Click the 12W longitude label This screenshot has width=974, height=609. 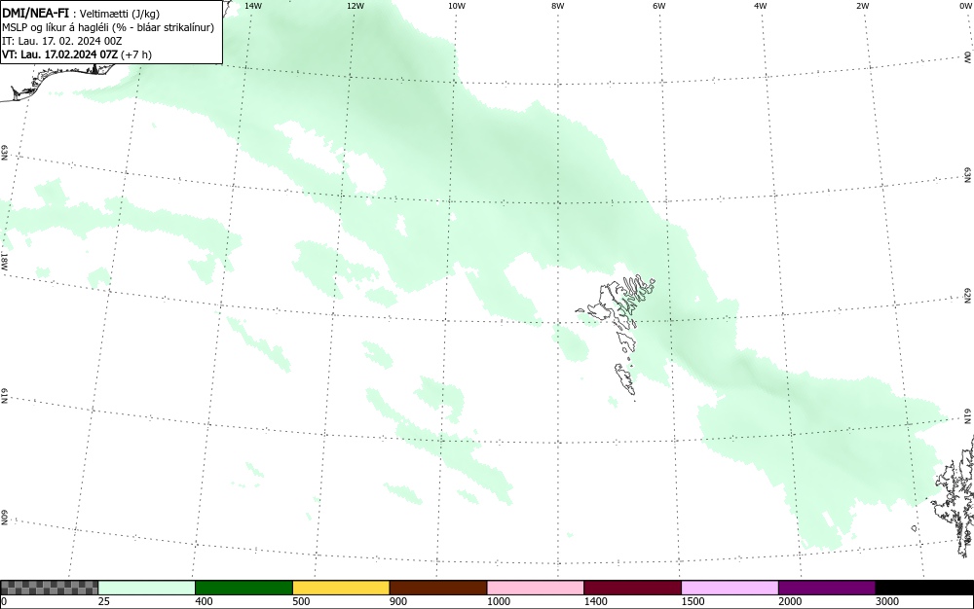(x=356, y=6)
